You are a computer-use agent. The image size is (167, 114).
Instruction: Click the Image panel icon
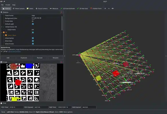coord(1,62)
